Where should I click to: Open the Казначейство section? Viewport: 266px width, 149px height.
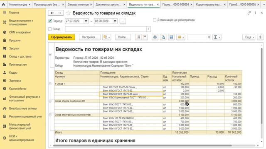pyautogui.click(x=17, y=89)
